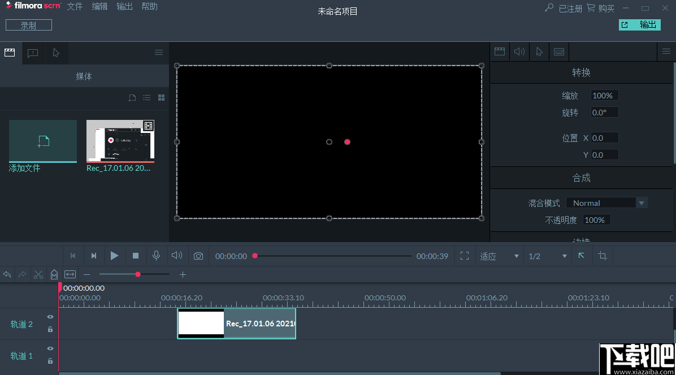This screenshot has height=375, width=676.
Task: Click the fullscreen preview icon
Action: point(465,256)
